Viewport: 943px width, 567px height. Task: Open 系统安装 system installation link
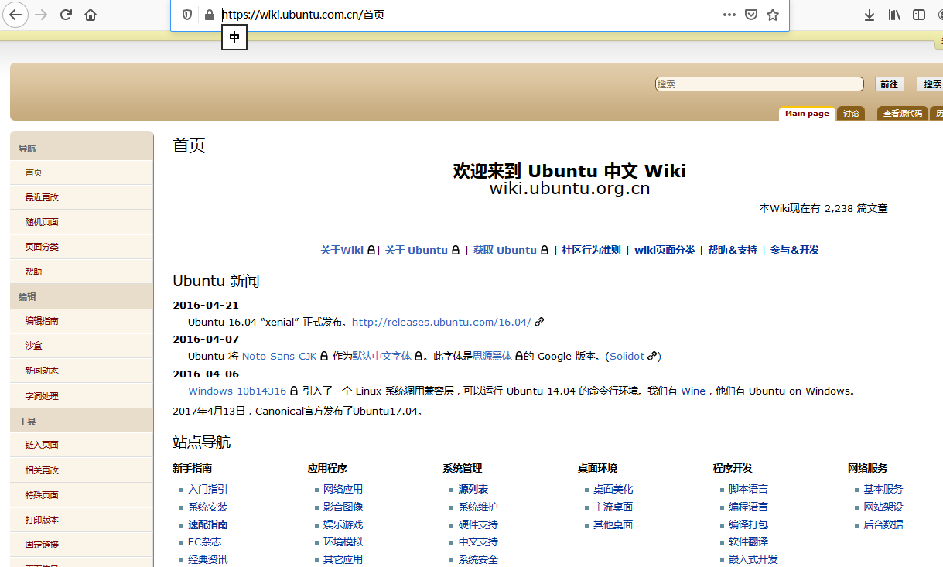(x=208, y=507)
